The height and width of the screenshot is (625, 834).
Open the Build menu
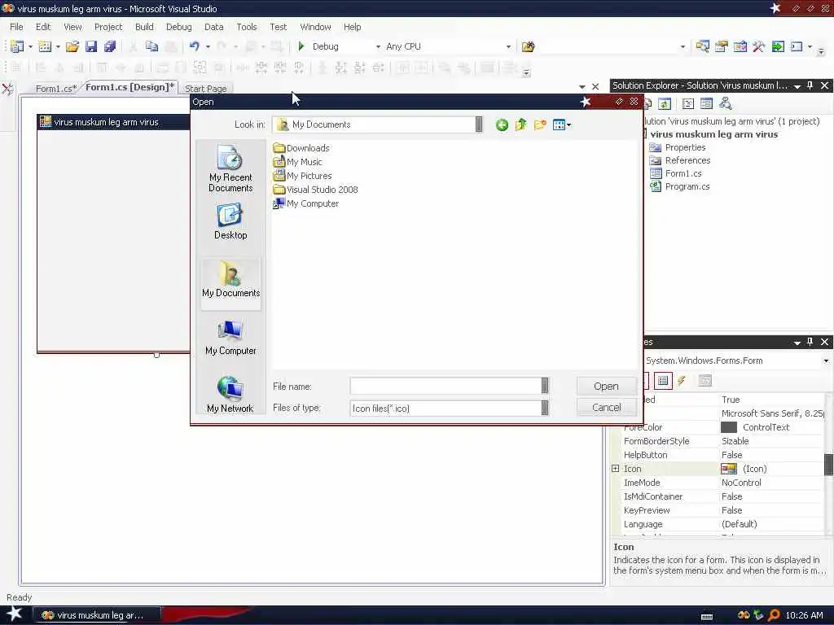click(144, 27)
